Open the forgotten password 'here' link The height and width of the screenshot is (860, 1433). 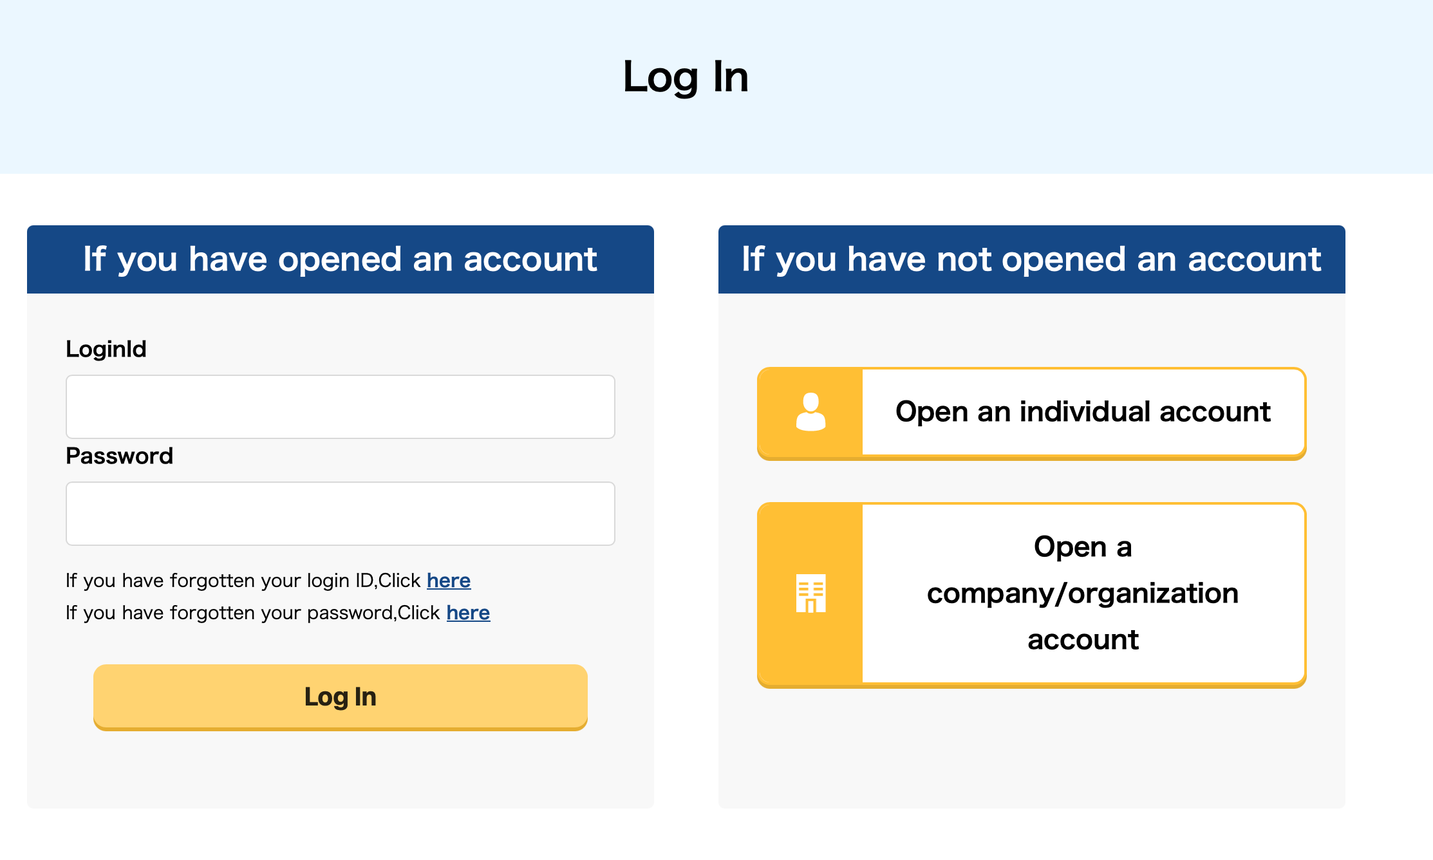coord(468,613)
